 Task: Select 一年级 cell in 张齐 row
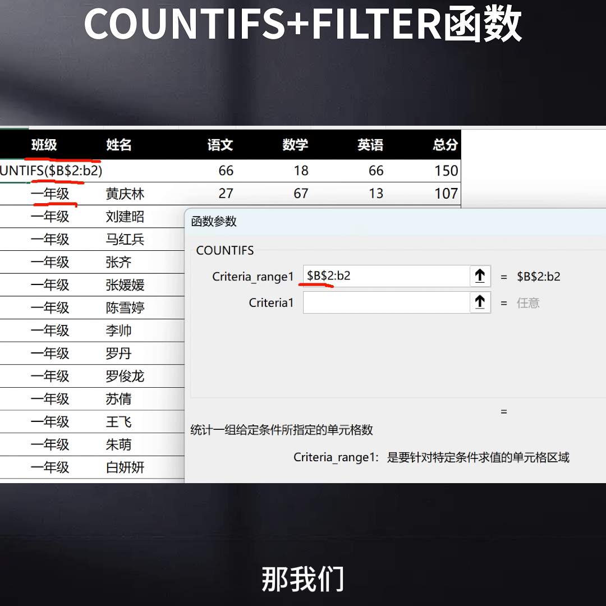(50, 262)
